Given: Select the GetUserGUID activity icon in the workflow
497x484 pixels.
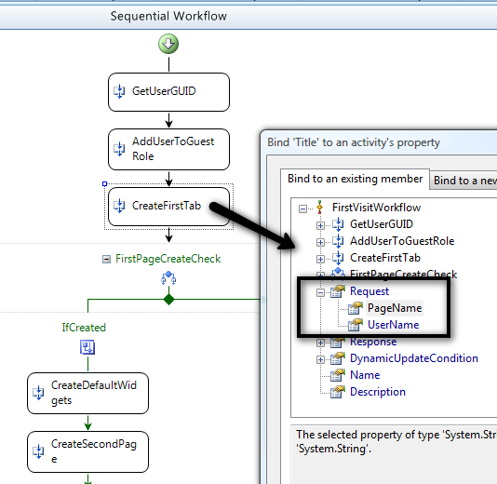Looking at the screenshot, I should (119, 91).
